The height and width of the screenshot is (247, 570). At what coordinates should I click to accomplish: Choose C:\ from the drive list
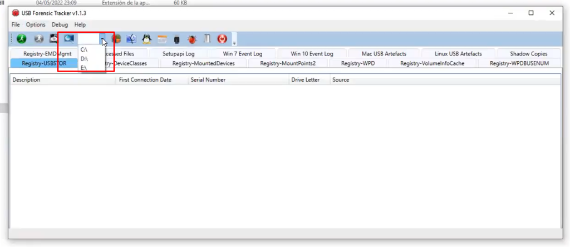pyautogui.click(x=92, y=49)
